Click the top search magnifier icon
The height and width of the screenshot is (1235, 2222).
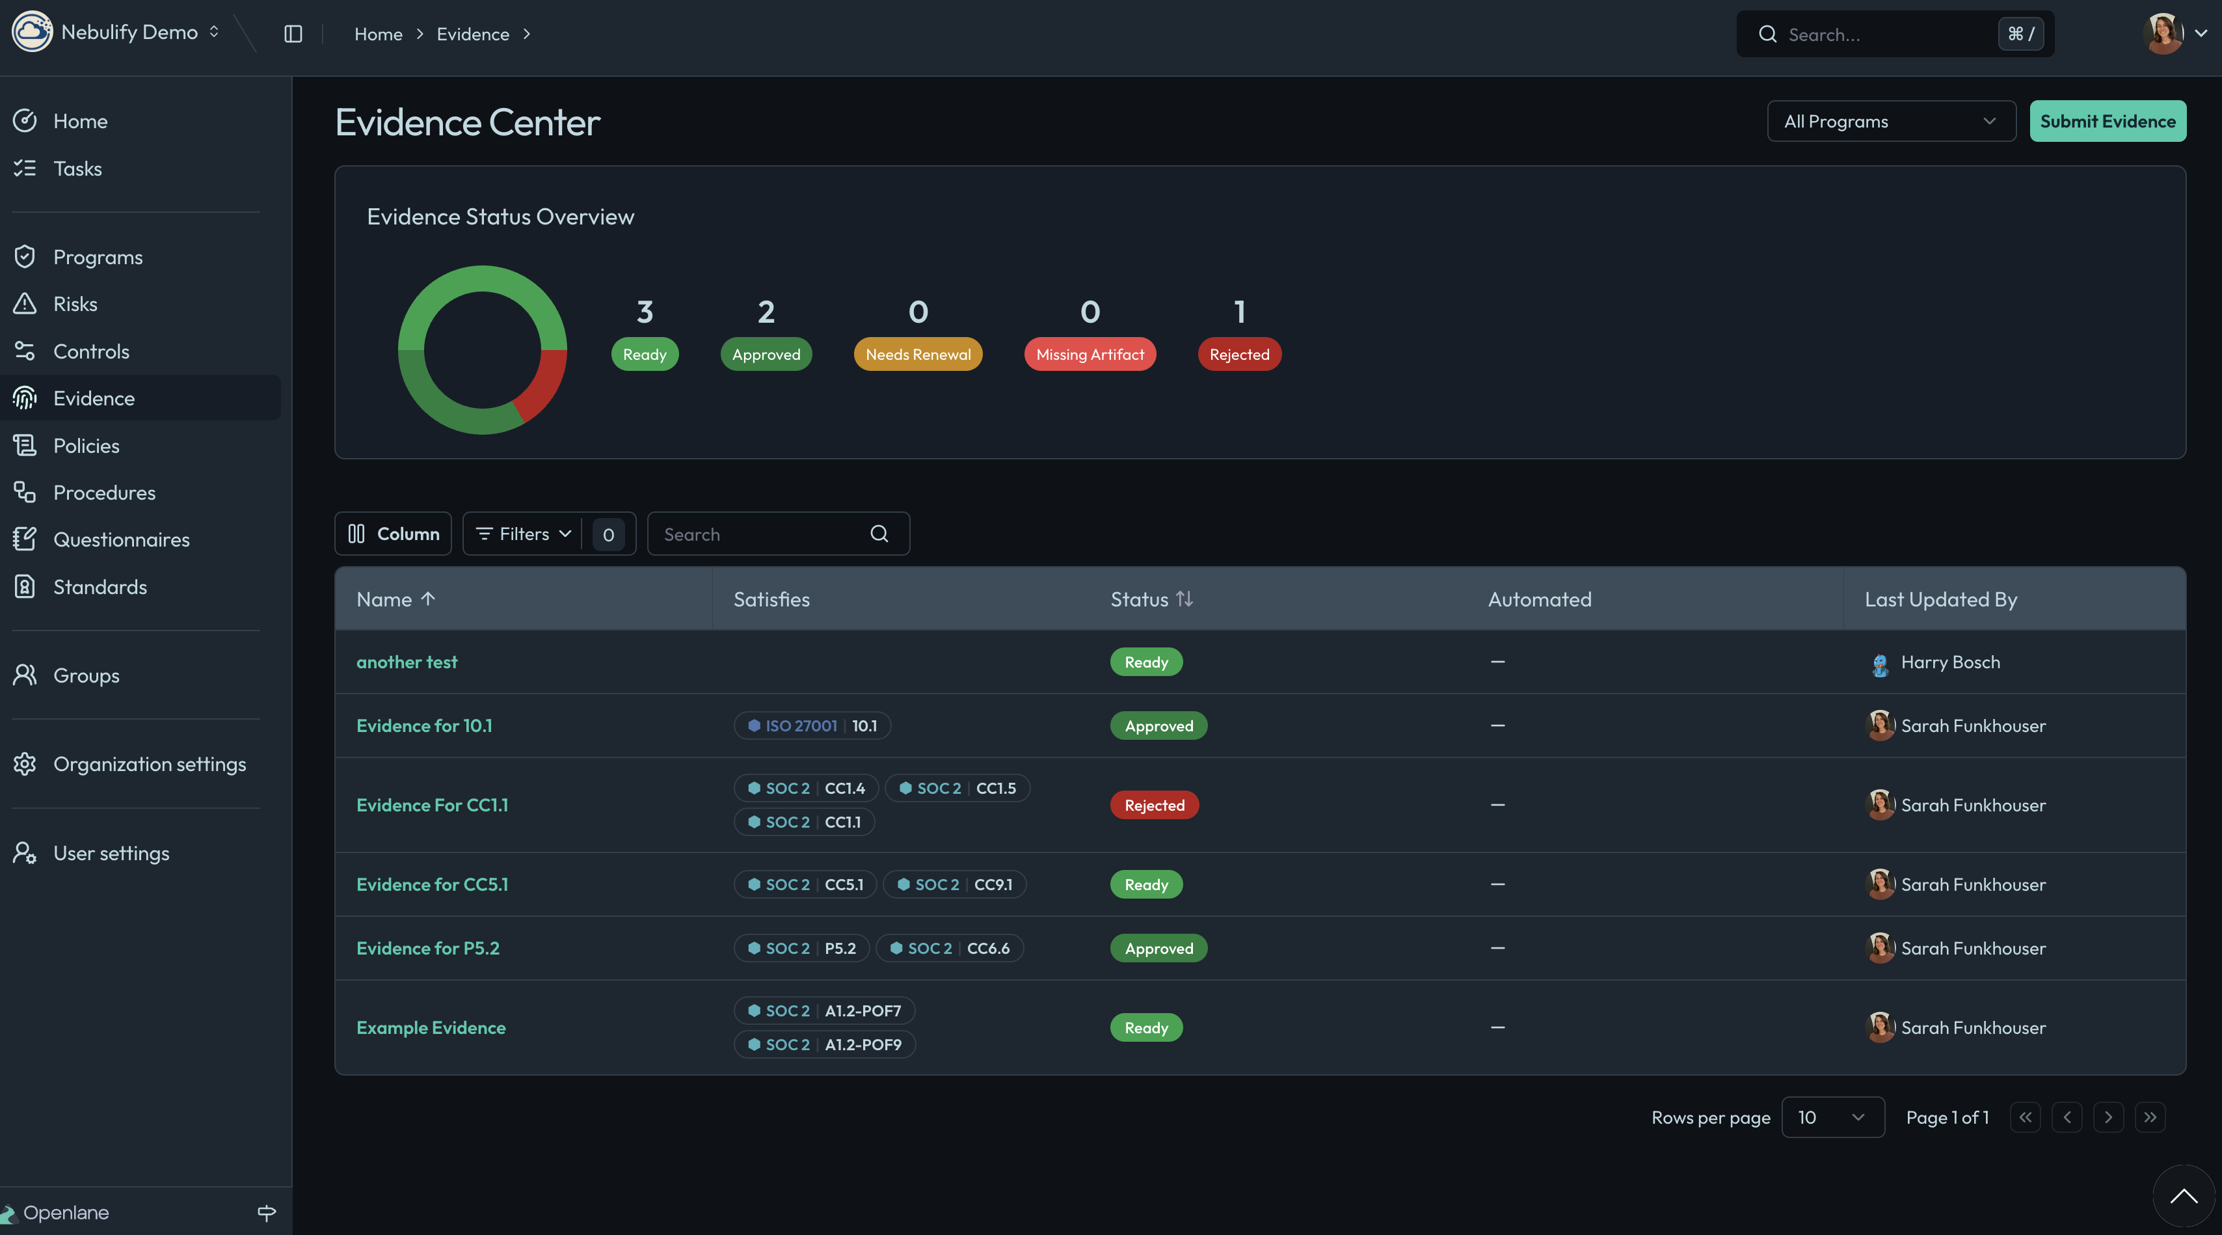click(x=1768, y=34)
